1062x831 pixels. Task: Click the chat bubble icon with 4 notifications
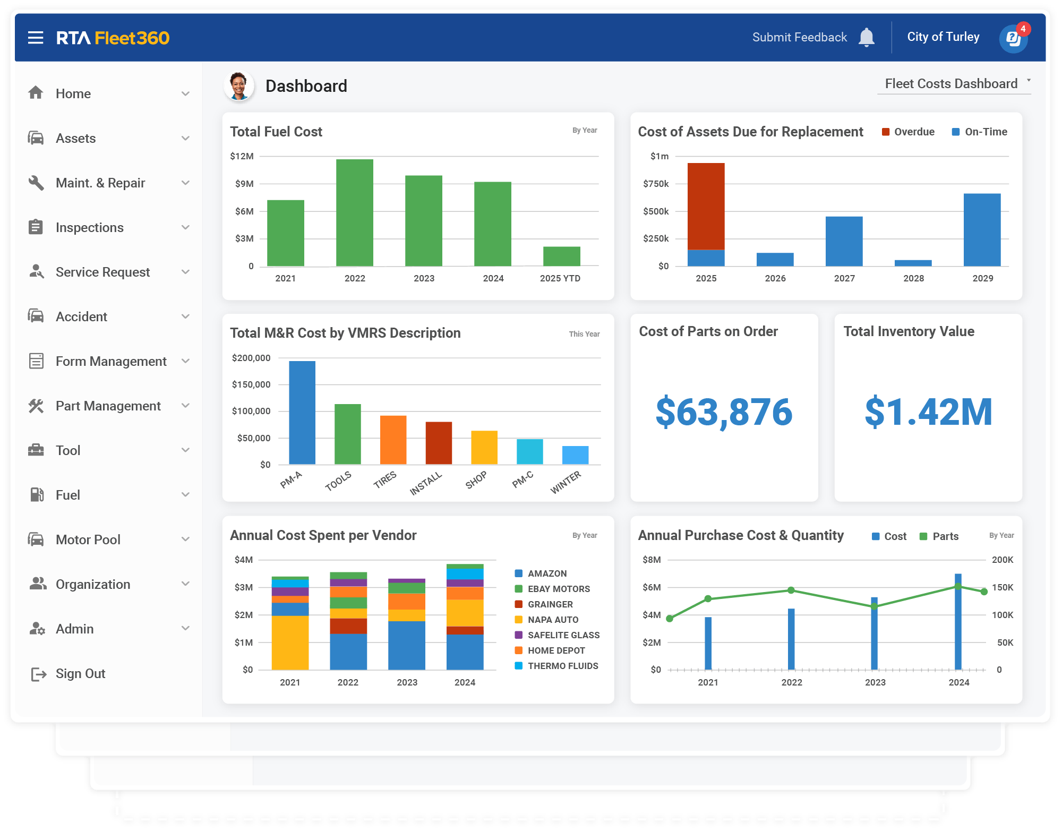tap(1013, 37)
